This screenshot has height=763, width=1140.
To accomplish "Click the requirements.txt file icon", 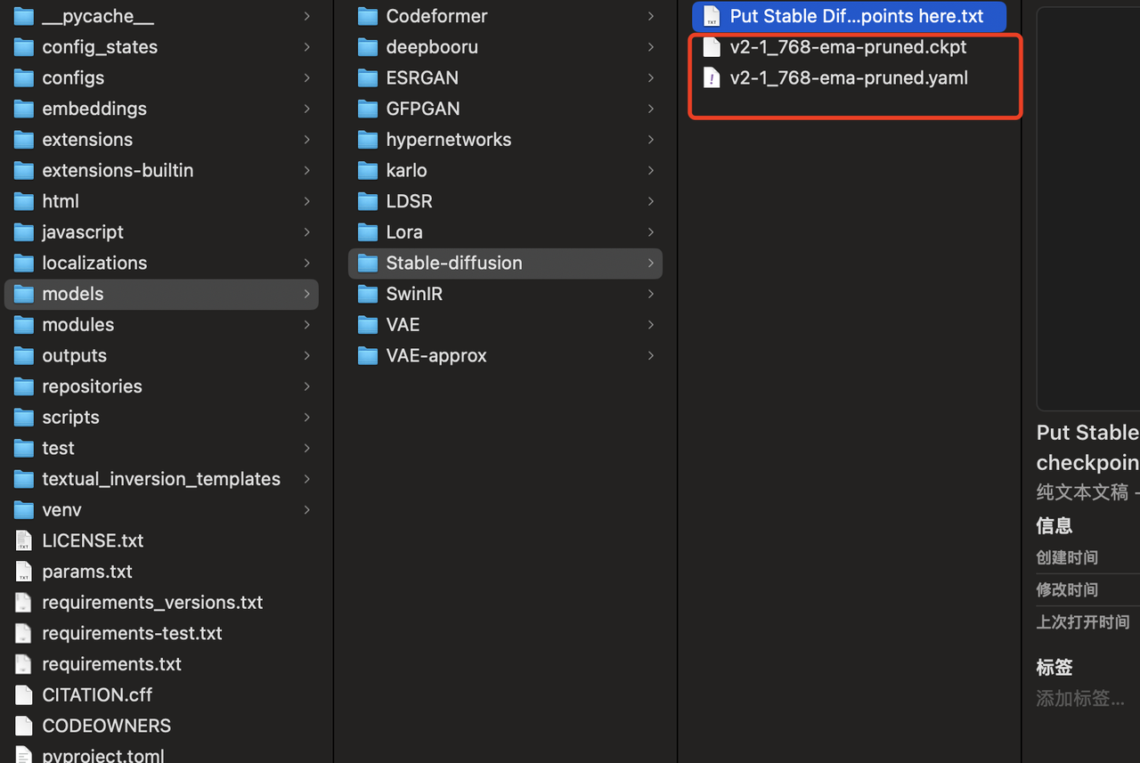I will 24,664.
